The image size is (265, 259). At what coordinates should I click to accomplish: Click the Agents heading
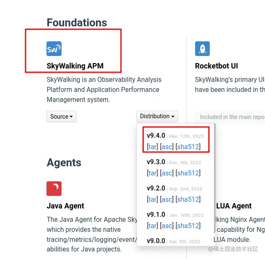click(64, 163)
